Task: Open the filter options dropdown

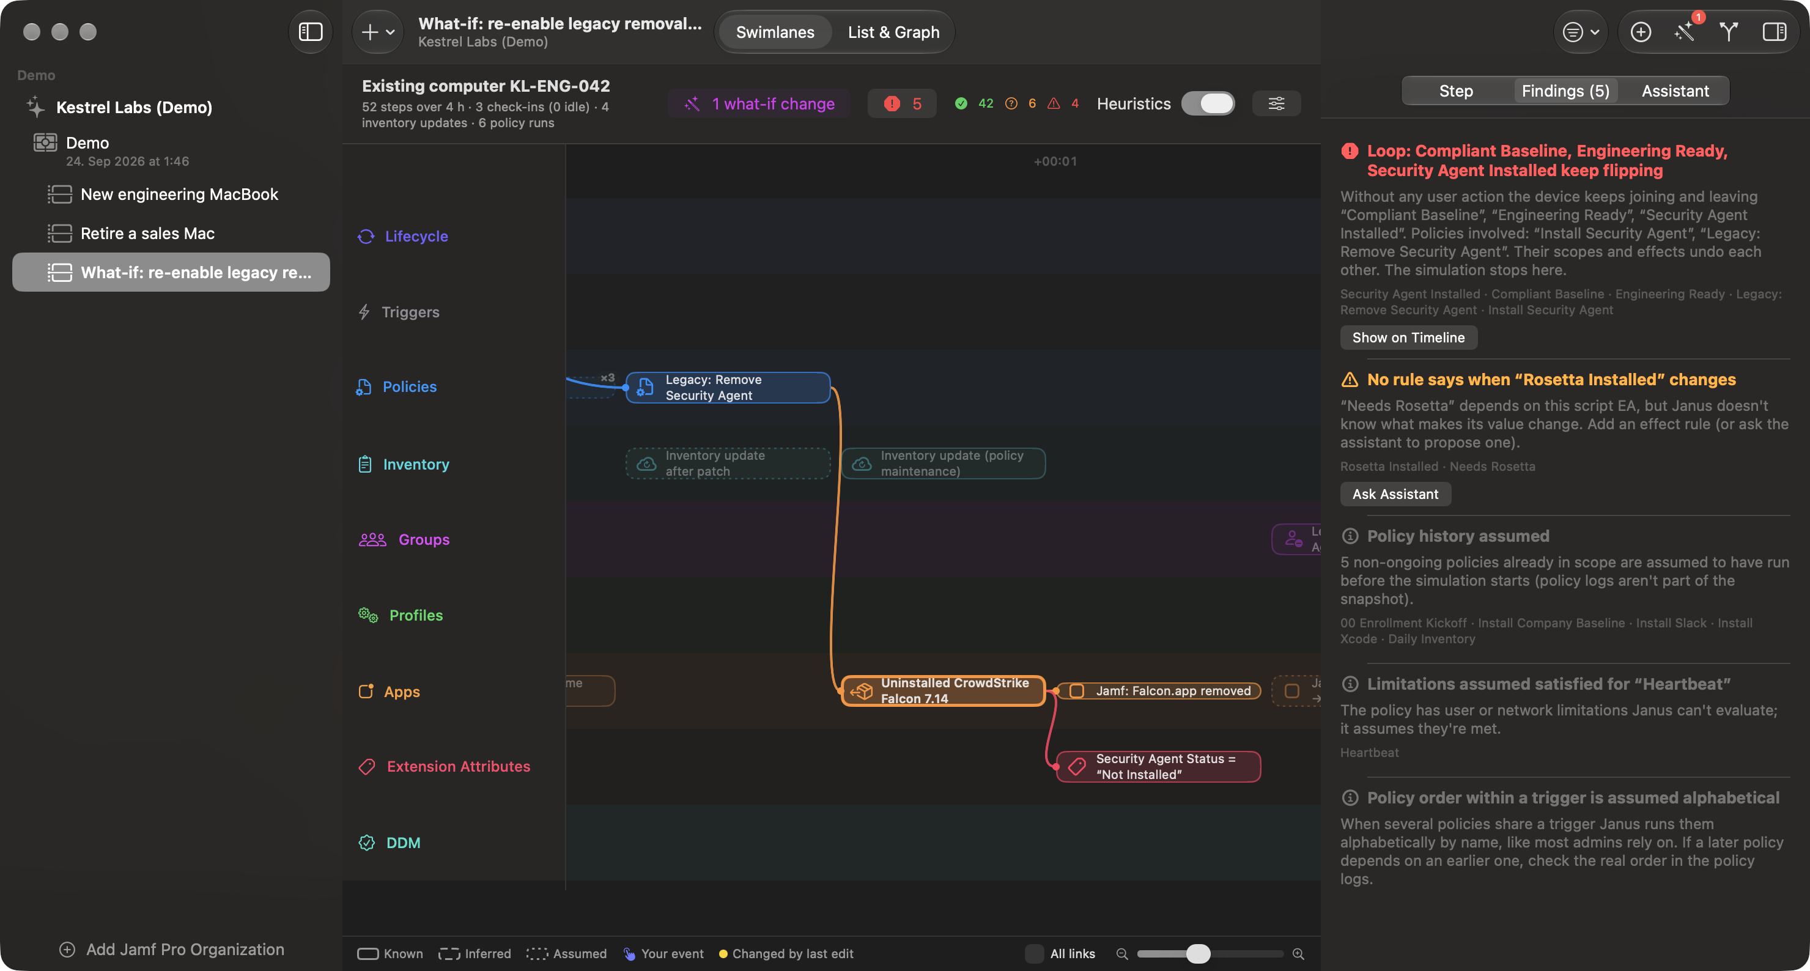Action: [1580, 32]
